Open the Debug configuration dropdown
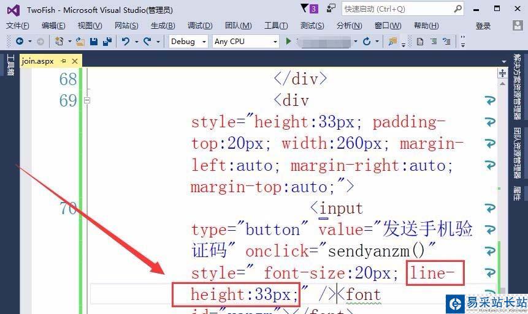This screenshot has width=528, height=314. [x=188, y=42]
